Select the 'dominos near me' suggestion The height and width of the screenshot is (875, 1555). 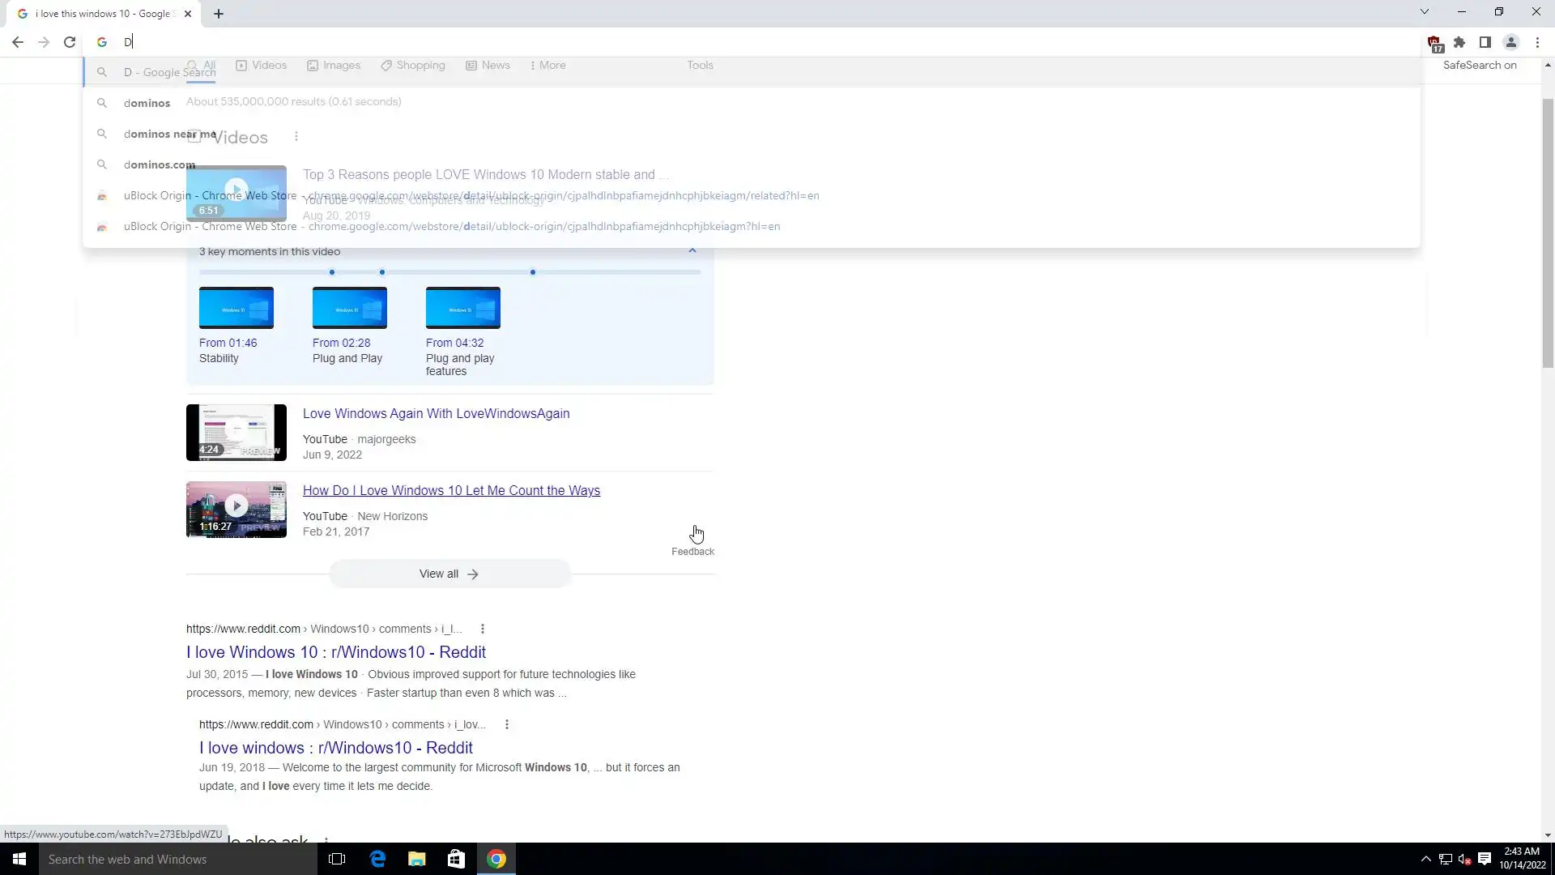(169, 134)
